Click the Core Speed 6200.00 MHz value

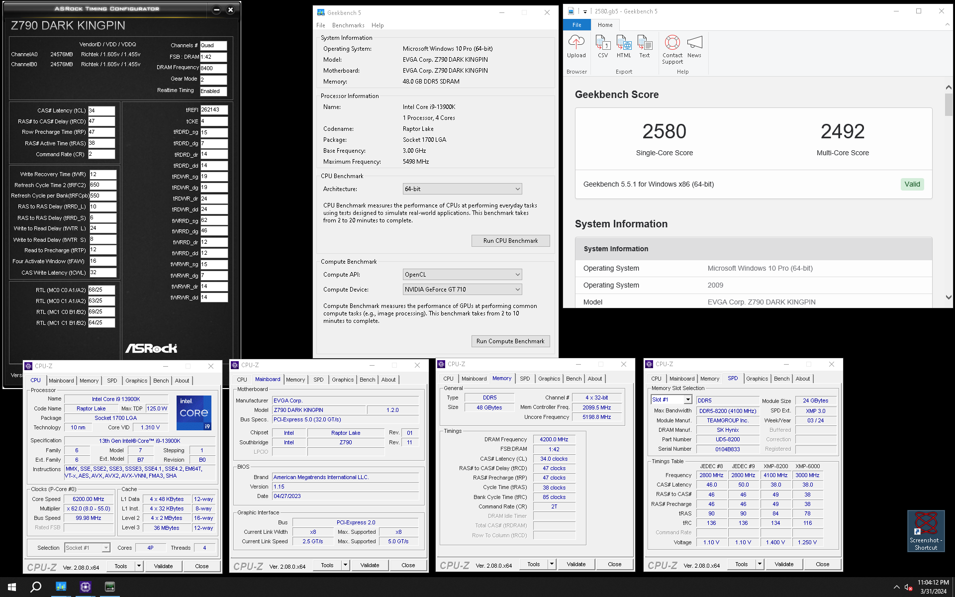click(88, 499)
